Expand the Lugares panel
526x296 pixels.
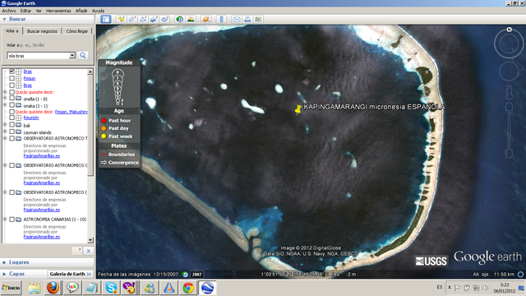(x=4, y=262)
